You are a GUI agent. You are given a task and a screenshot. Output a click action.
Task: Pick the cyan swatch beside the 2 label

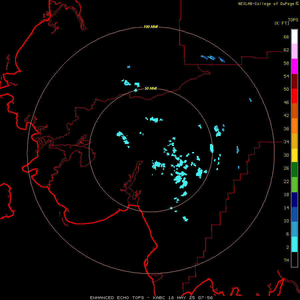pyautogui.click(x=294, y=244)
